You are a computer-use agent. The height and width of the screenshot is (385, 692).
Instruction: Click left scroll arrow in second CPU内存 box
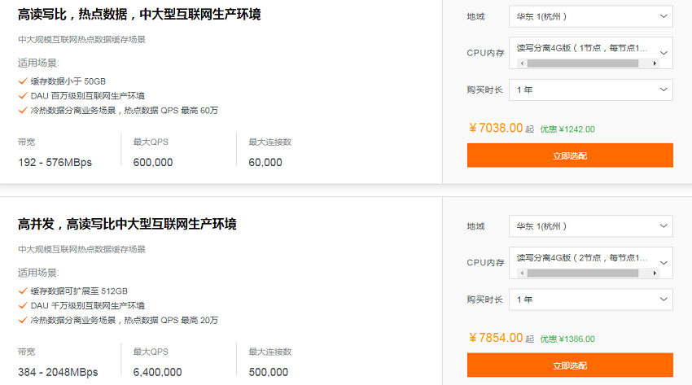(x=522, y=273)
